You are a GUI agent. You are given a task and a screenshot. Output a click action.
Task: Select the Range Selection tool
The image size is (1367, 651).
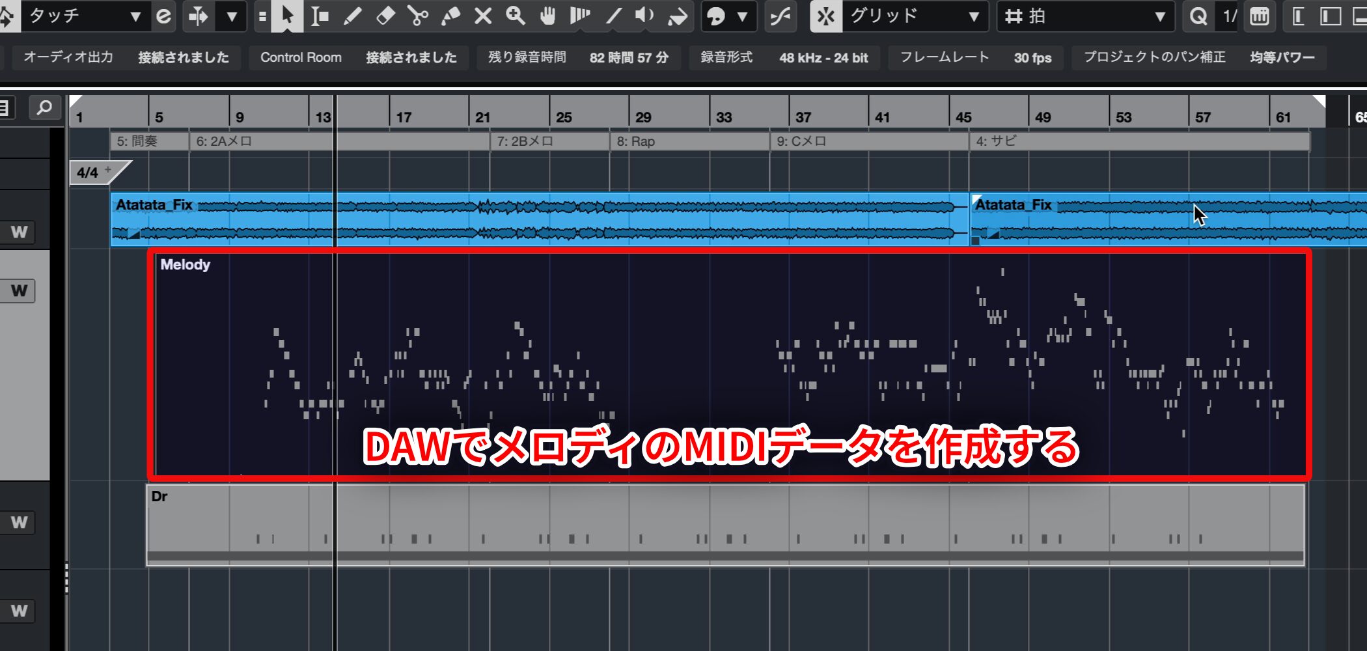320,16
